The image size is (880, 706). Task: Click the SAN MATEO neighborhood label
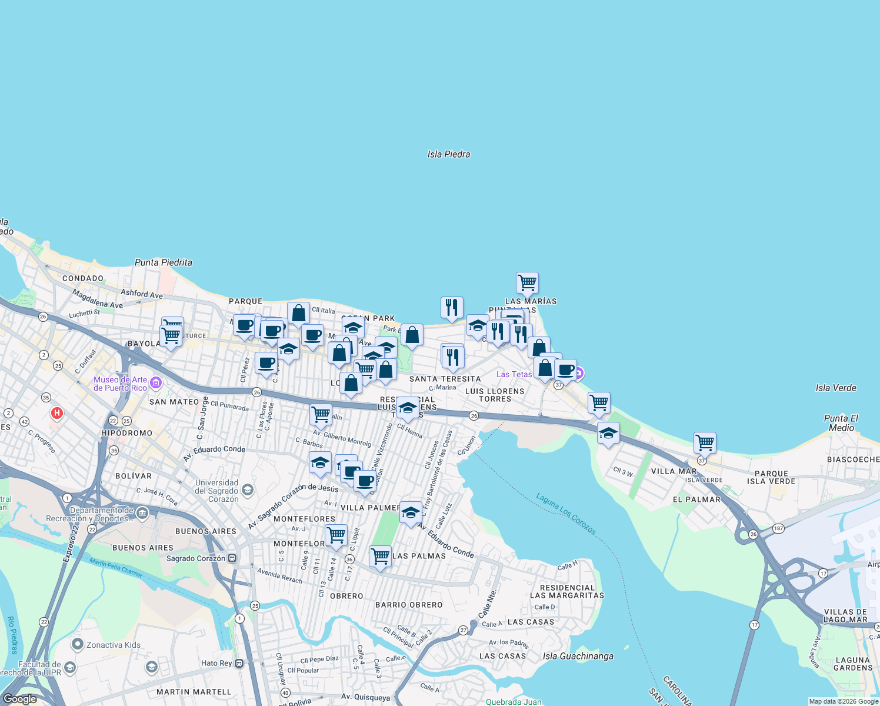coord(174,402)
